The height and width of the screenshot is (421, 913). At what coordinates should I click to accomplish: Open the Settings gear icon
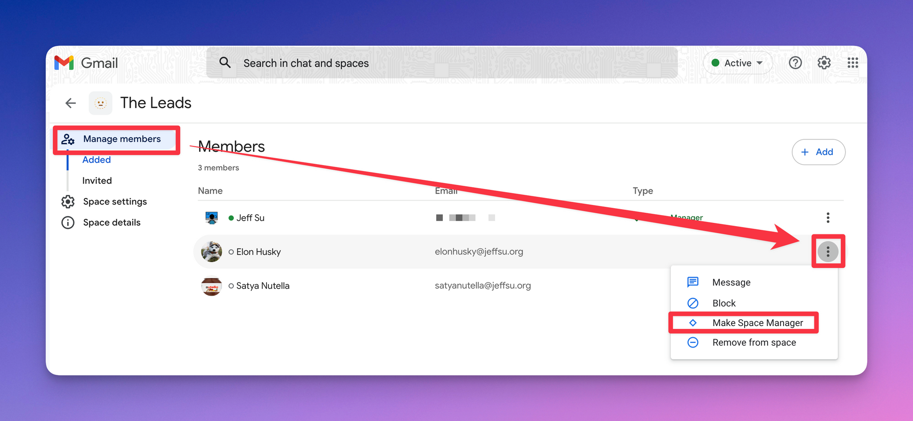[824, 63]
